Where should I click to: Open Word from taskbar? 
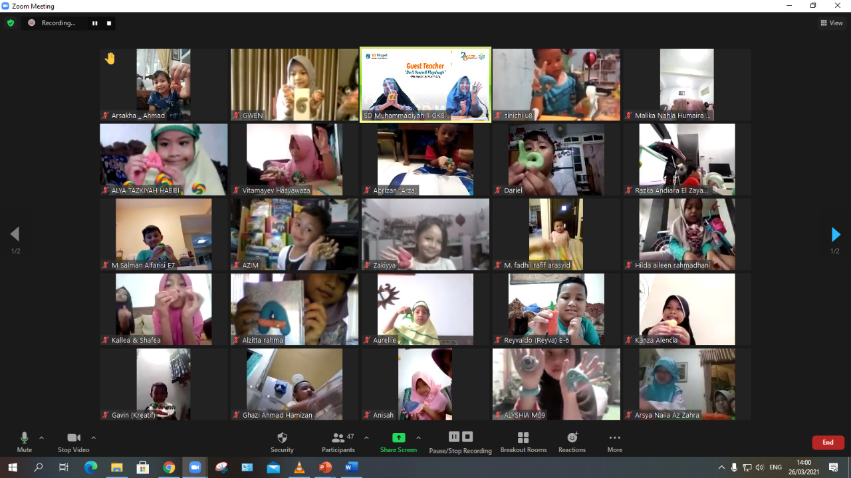click(x=351, y=467)
